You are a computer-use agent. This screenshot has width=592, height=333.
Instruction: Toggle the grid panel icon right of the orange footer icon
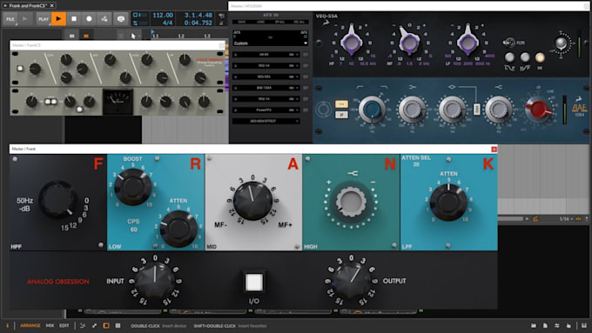point(118,325)
